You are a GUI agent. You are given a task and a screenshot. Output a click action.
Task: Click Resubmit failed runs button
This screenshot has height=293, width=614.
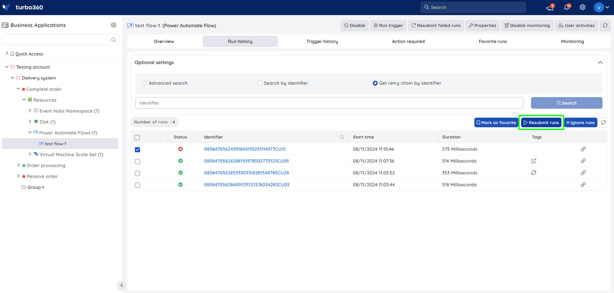(x=436, y=26)
